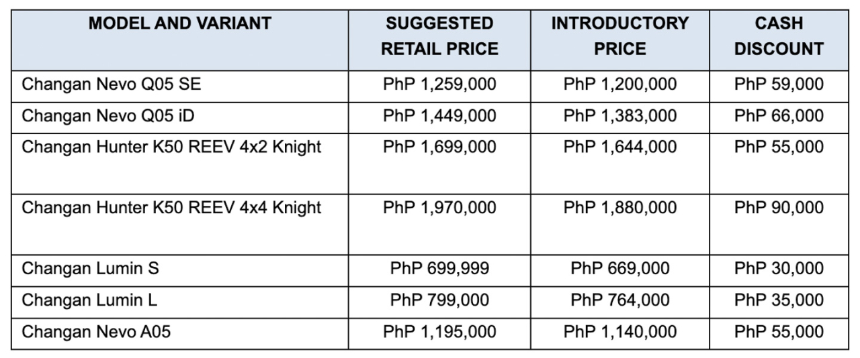Click Changan Hunter K50 REEV 4x4 Knight
Screen dimensions: 860x358
tap(171, 208)
